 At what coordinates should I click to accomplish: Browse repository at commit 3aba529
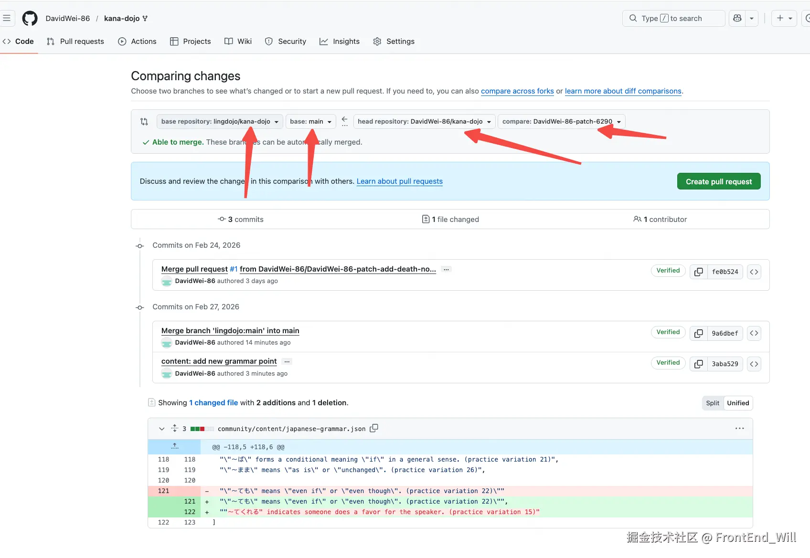[754, 364]
